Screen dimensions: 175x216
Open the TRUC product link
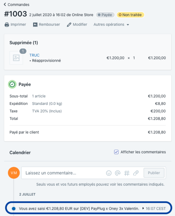click(34, 55)
